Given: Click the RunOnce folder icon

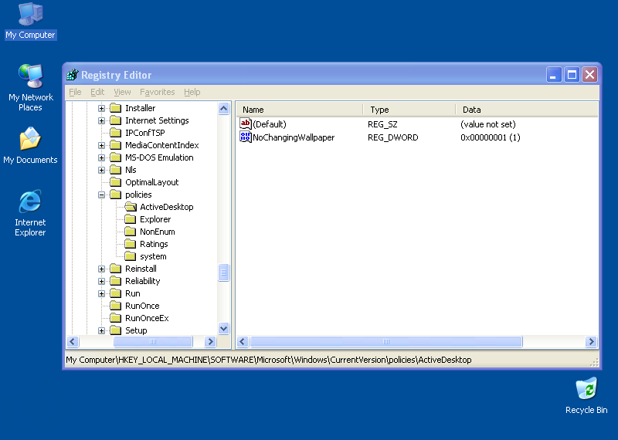Looking at the screenshot, I should (x=115, y=306).
